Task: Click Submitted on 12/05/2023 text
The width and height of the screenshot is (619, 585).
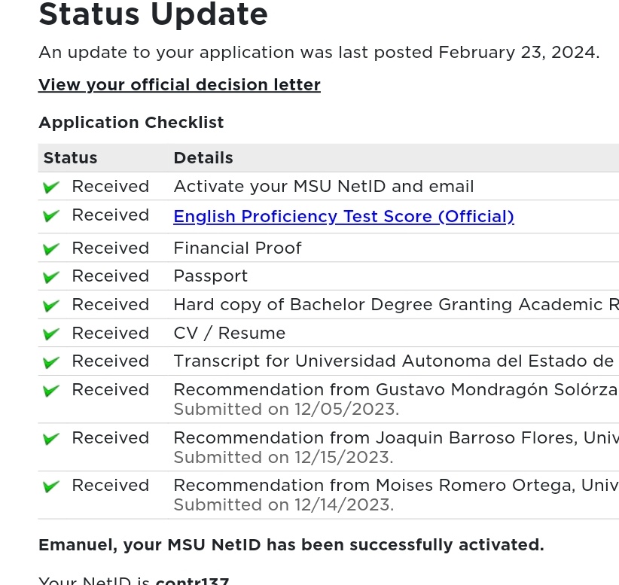Action: click(x=286, y=410)
